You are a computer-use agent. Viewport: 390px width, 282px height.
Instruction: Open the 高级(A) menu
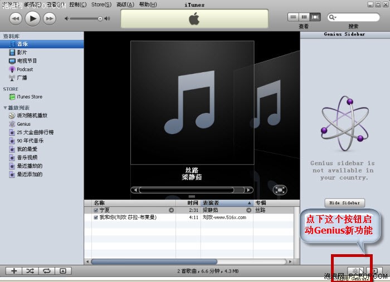[x=125, y=4]
